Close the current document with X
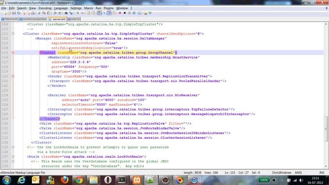This screenshot has width=329, height=185. [x=326, y=8]
